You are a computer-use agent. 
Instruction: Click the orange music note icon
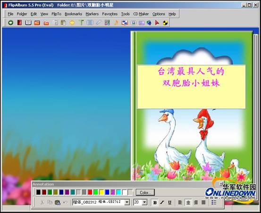116,23
